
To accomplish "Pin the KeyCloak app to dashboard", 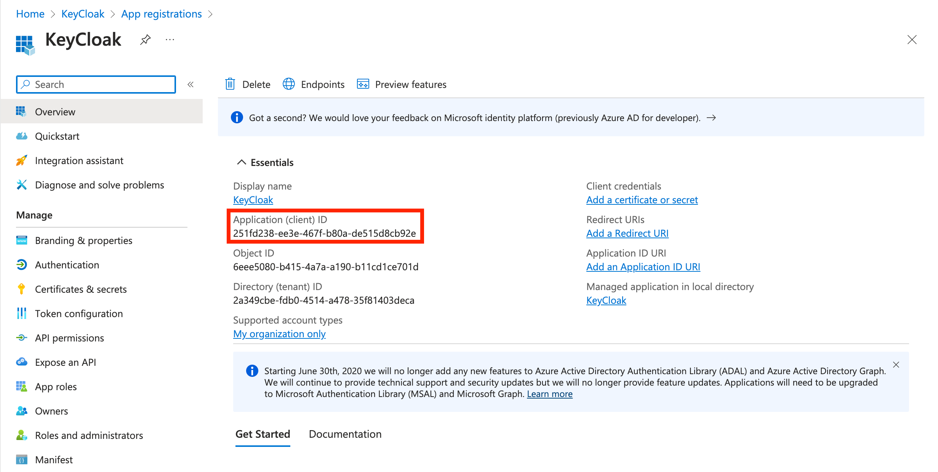I will [x=145, y=40].
